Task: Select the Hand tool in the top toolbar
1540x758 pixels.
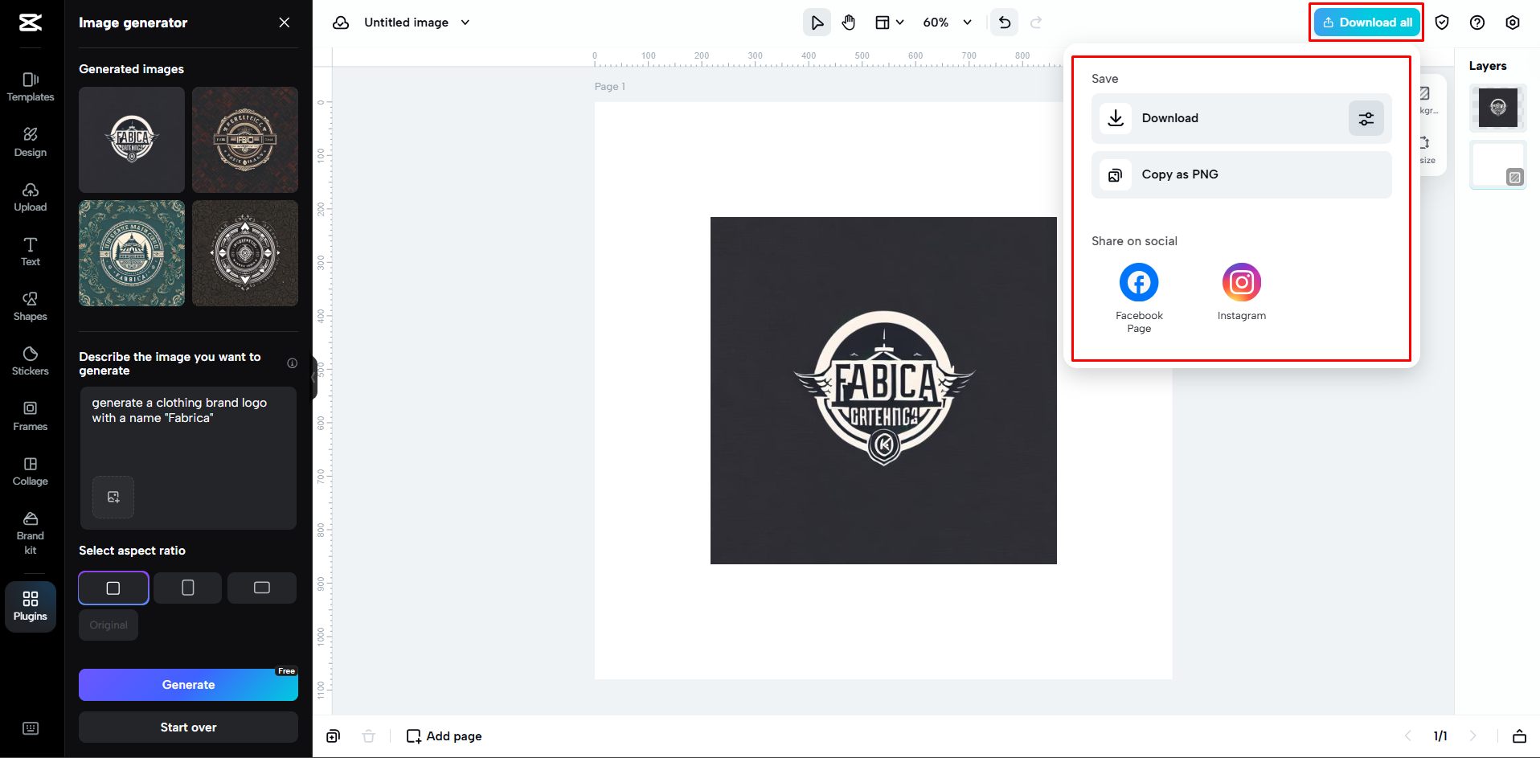Action: point(849,22)
